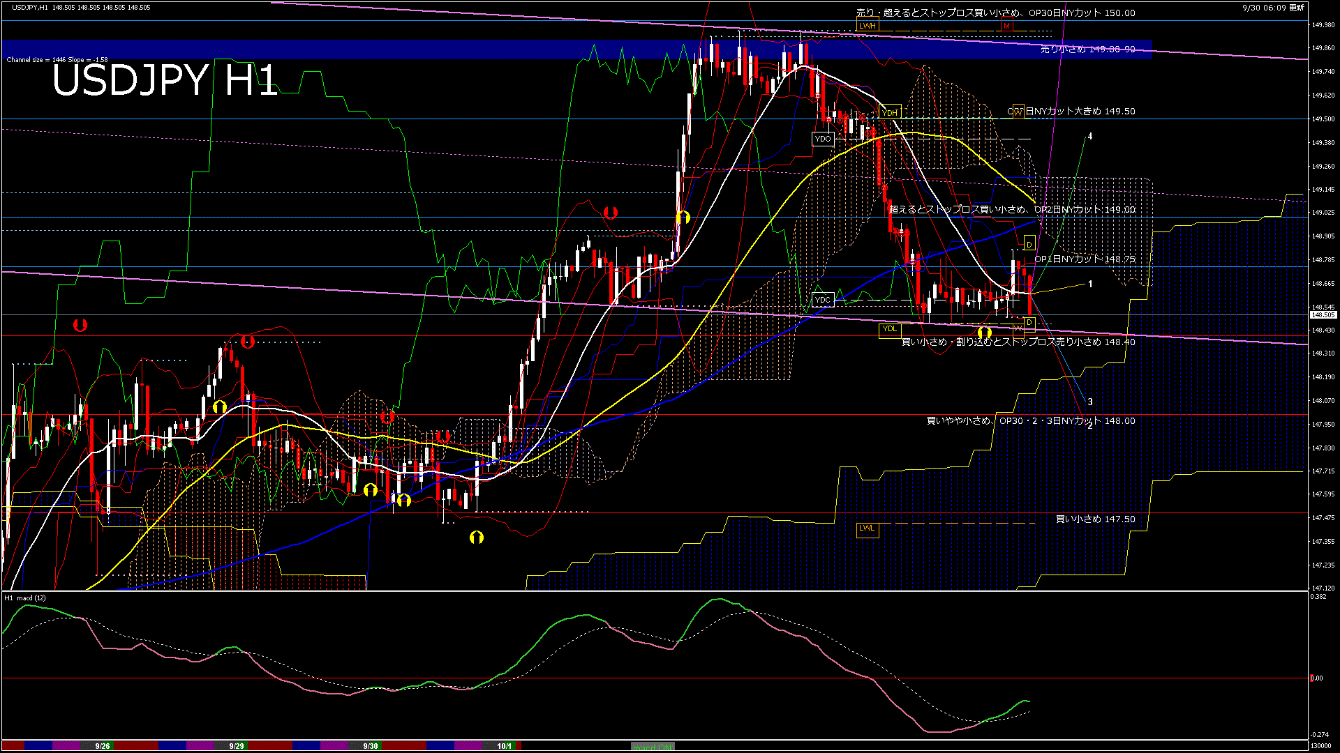The image size is (1340, 753).
Task: Select the yellow YDH marker box
Action: (x=890, y=112)
